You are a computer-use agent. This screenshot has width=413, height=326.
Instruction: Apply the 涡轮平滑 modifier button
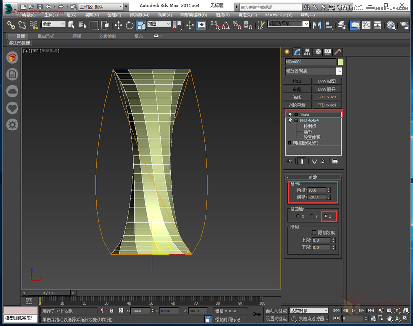point(297,104)
